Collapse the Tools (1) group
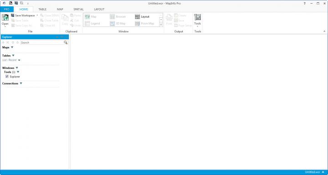Viewport: 328px width, 175px height. [18, 72]
